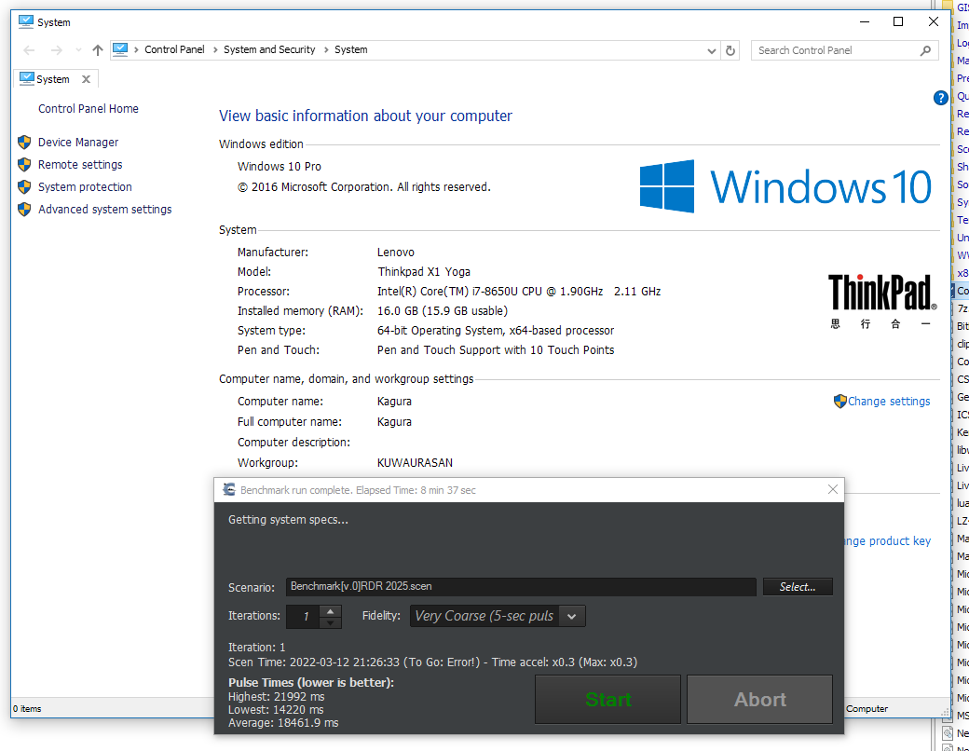969x751 pixels.
Task: Click the Windows 10 logo
Action: tap(785, 186)
